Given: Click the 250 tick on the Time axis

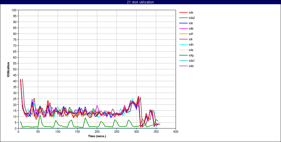Looking at the screenshot, I should pos(117,132).
